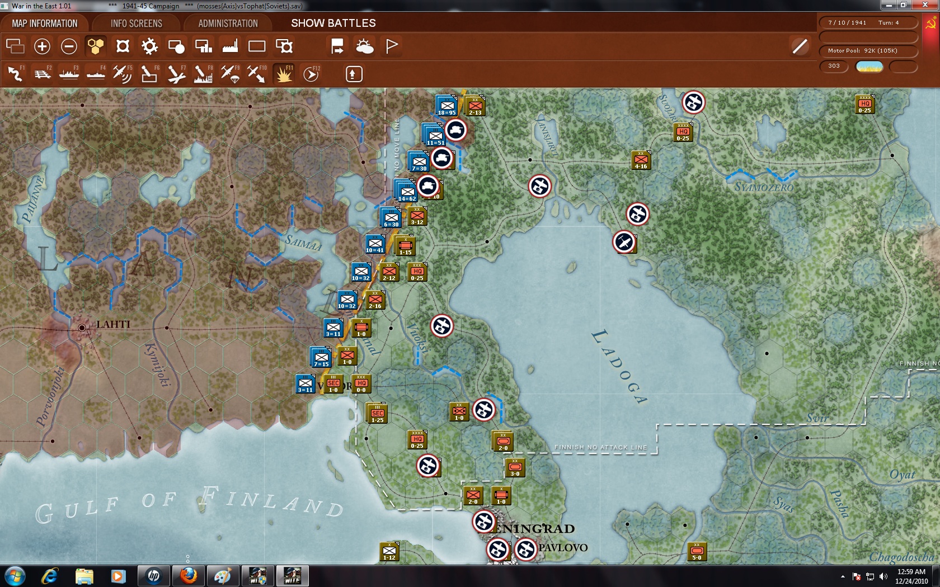Click the Lahti city on the map
Image resolution: width=940 pixels, height=587 pixels.
82,328
